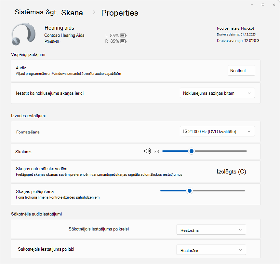Image resolution: width=280 pixels, height=264 pixels.
Task: Minimize the Properties window
Action: [x=252, y=5]
